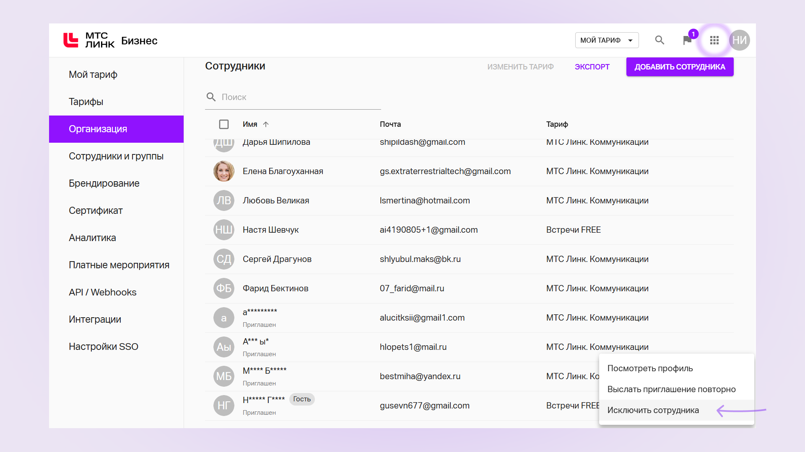This screenshot has height=452, width=805.
Task: Select Исключить сотрудника menu entry
Action: [x=676, y=410]
